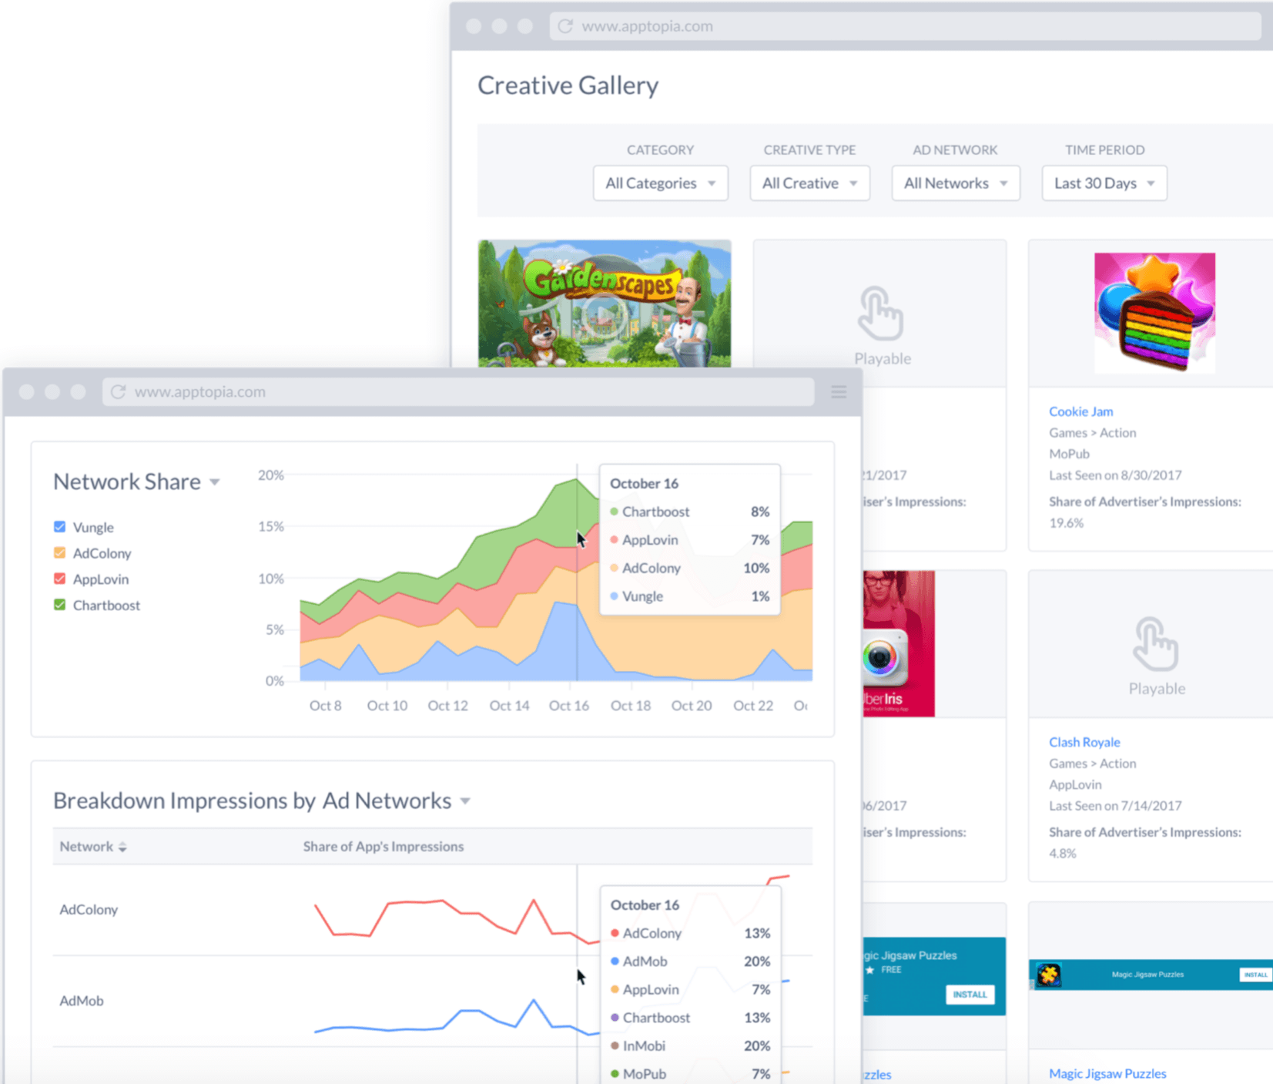This screenshot has height=1084, width=1273.
Task: Click AppLovin 7% entry in upper tooltip
Action: click(x=689, y=540)
